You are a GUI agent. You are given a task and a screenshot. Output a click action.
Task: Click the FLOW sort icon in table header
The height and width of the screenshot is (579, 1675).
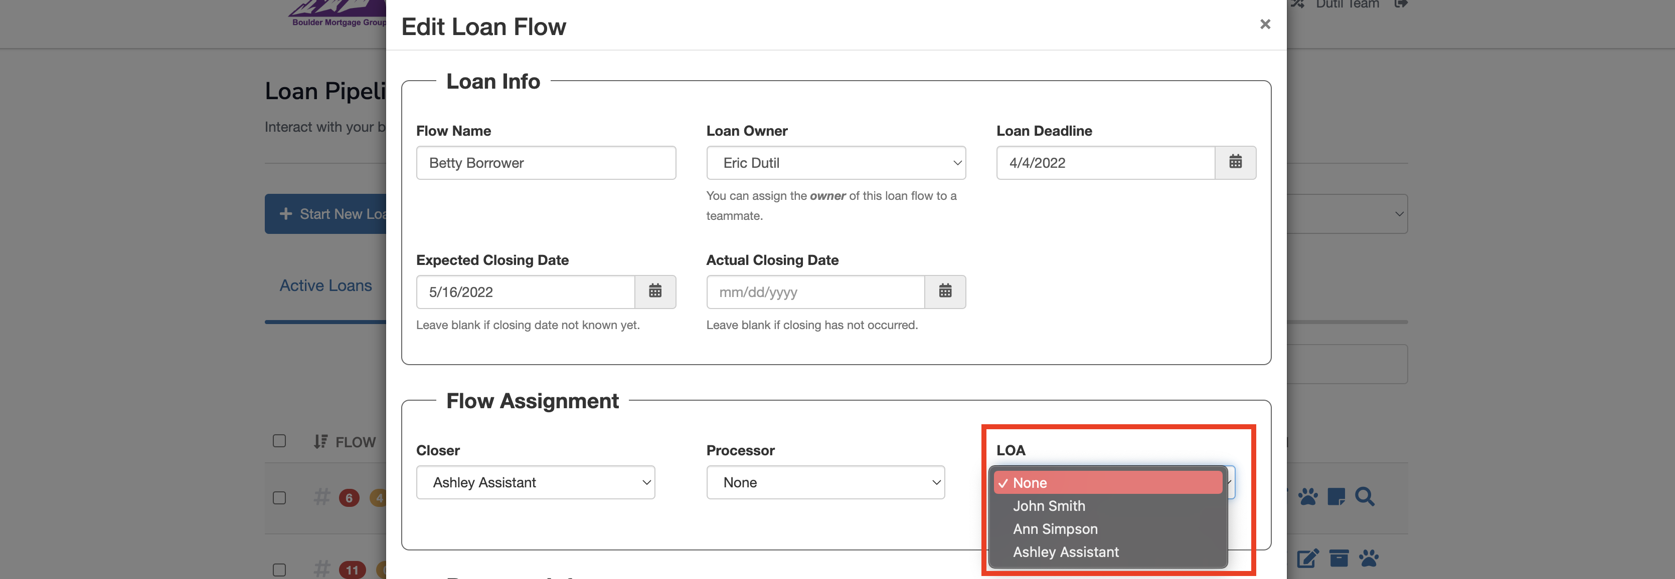pos(320,441)
